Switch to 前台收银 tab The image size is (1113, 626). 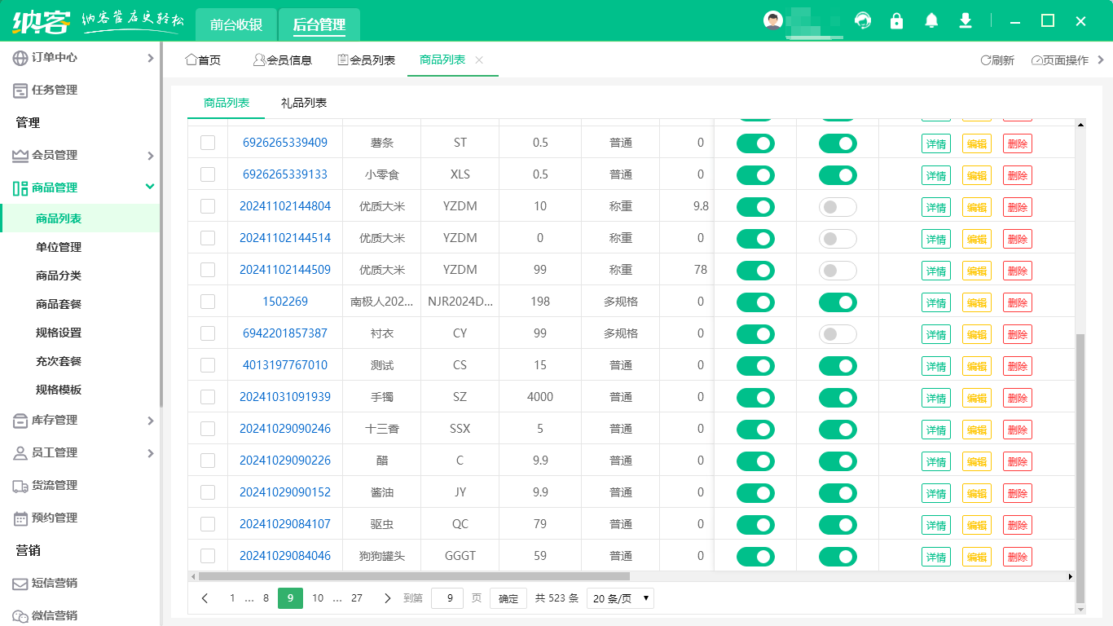coord(236,24)
